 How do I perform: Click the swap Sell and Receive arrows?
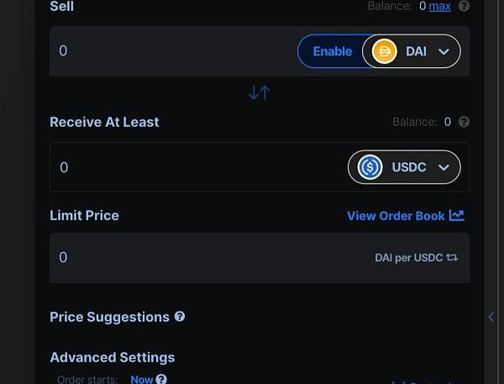click(x=259, y=92)
